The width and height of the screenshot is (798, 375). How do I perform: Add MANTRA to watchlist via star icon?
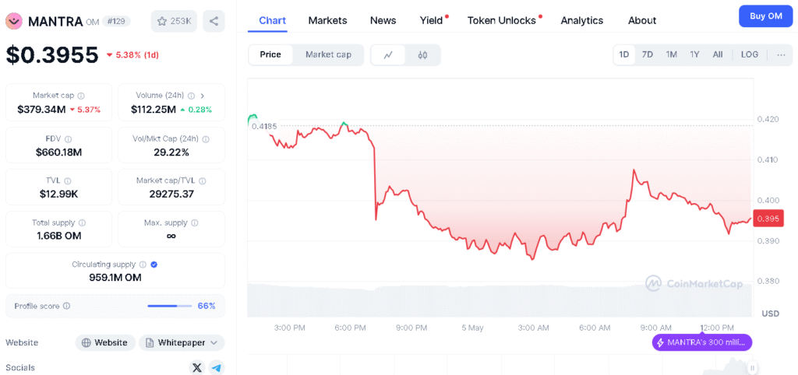pyautogui.click(x=162, y=21)
